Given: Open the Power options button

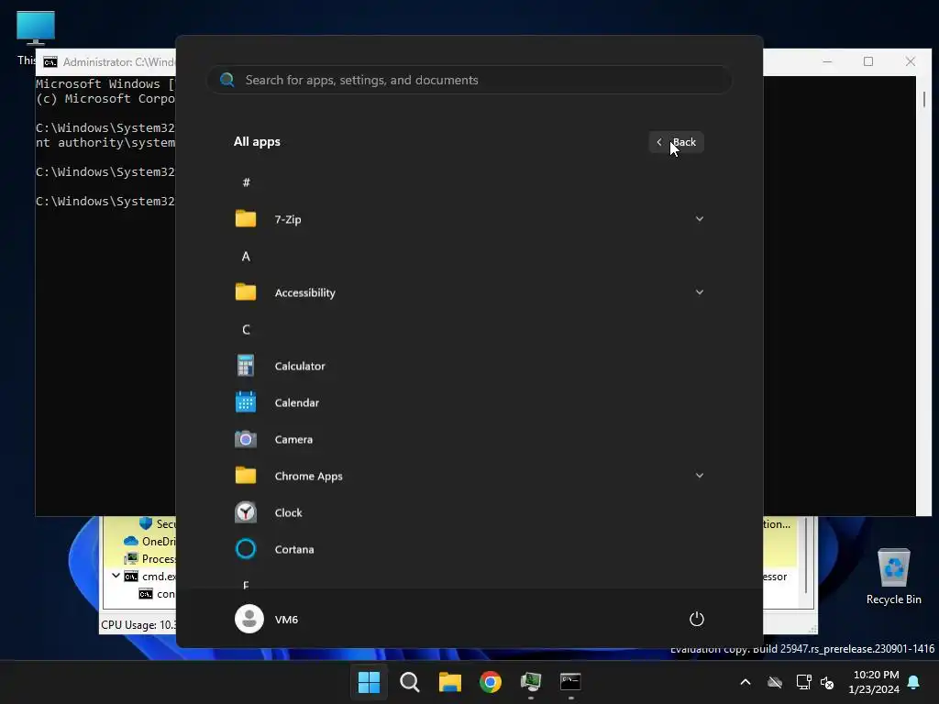Looking at the screenshot, I should point(697,619).
